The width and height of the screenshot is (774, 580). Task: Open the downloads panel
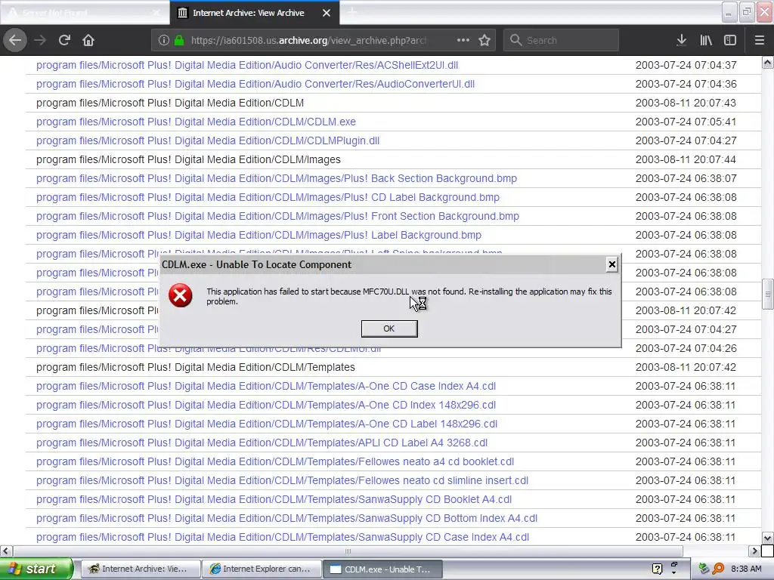[681, 40]
